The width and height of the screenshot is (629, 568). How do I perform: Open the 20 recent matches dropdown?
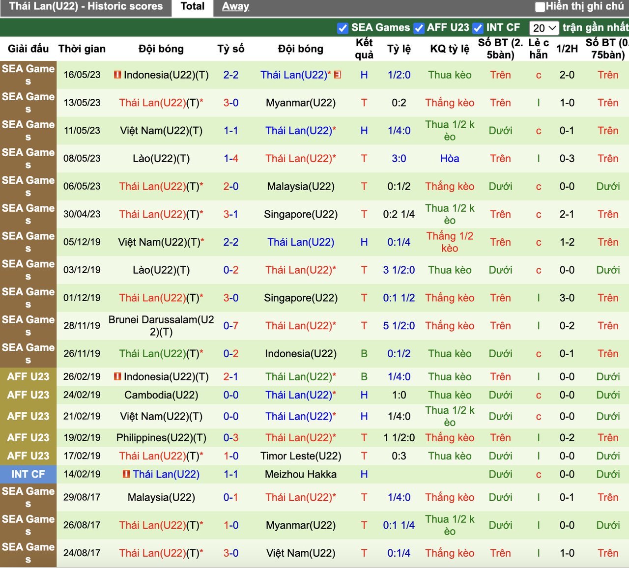[x=544, y=28]
